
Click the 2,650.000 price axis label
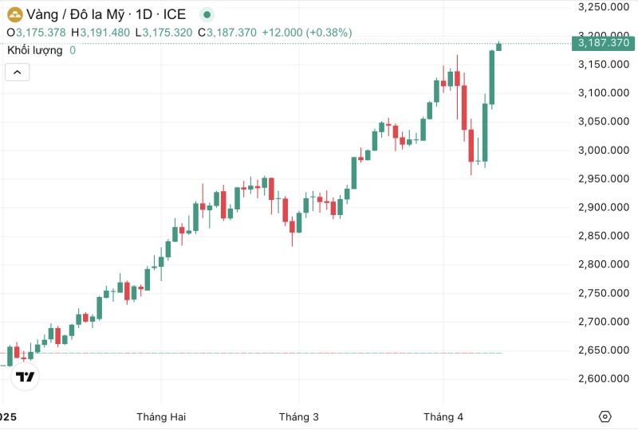(604, 350)
